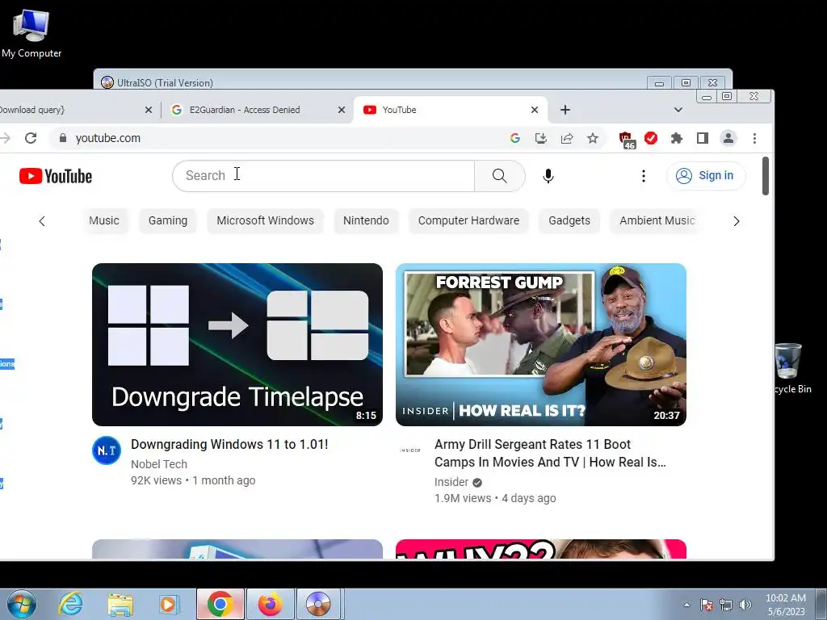The height and width of the screenshot is (620, 827).
Task: Select the Computer Hardware chip
Action: click(469, 220)
